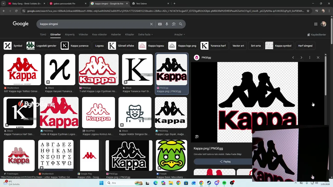Expand the 'Daha fazla' dropdown

(x=145, y=35)
